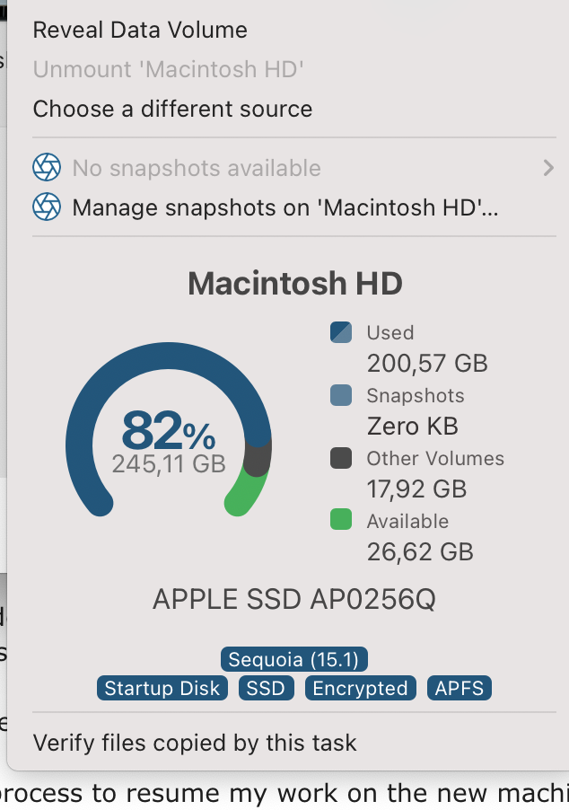
Task: Click the Macintosh HD volume title
Action: click(x=295, y=283)
